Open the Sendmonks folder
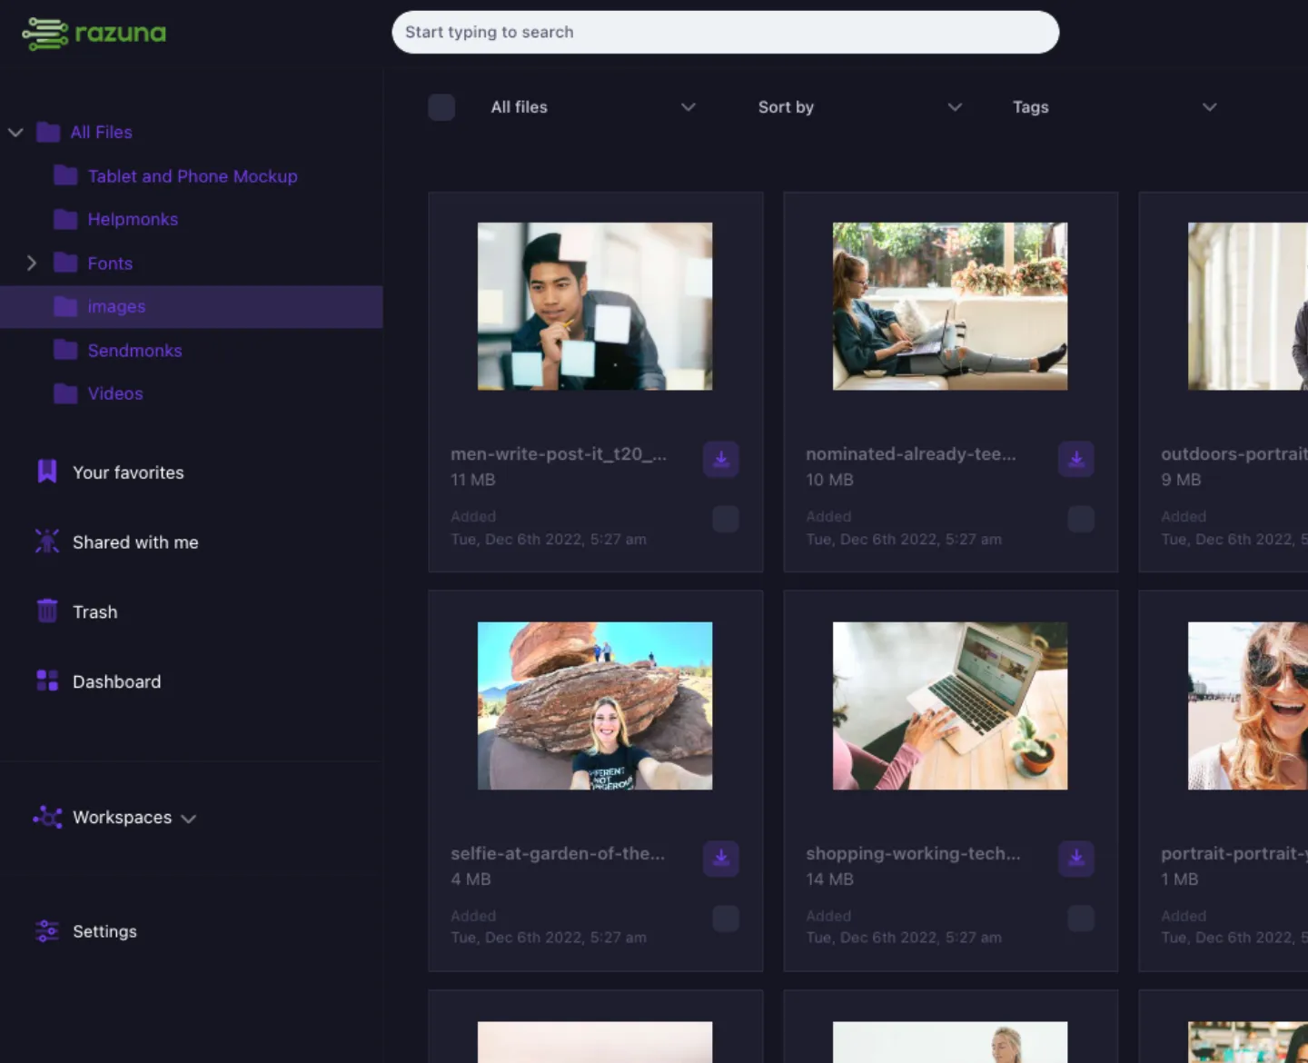 134,351
